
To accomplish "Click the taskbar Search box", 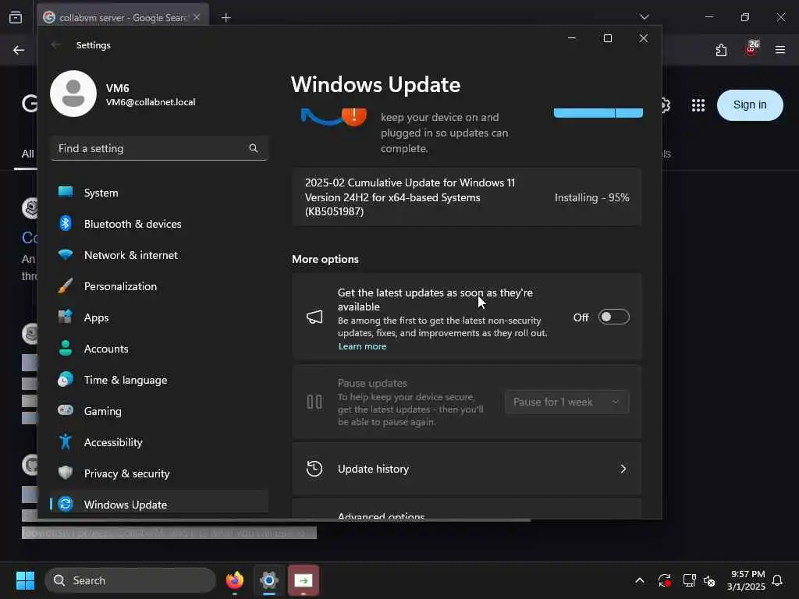I will 130,580.
